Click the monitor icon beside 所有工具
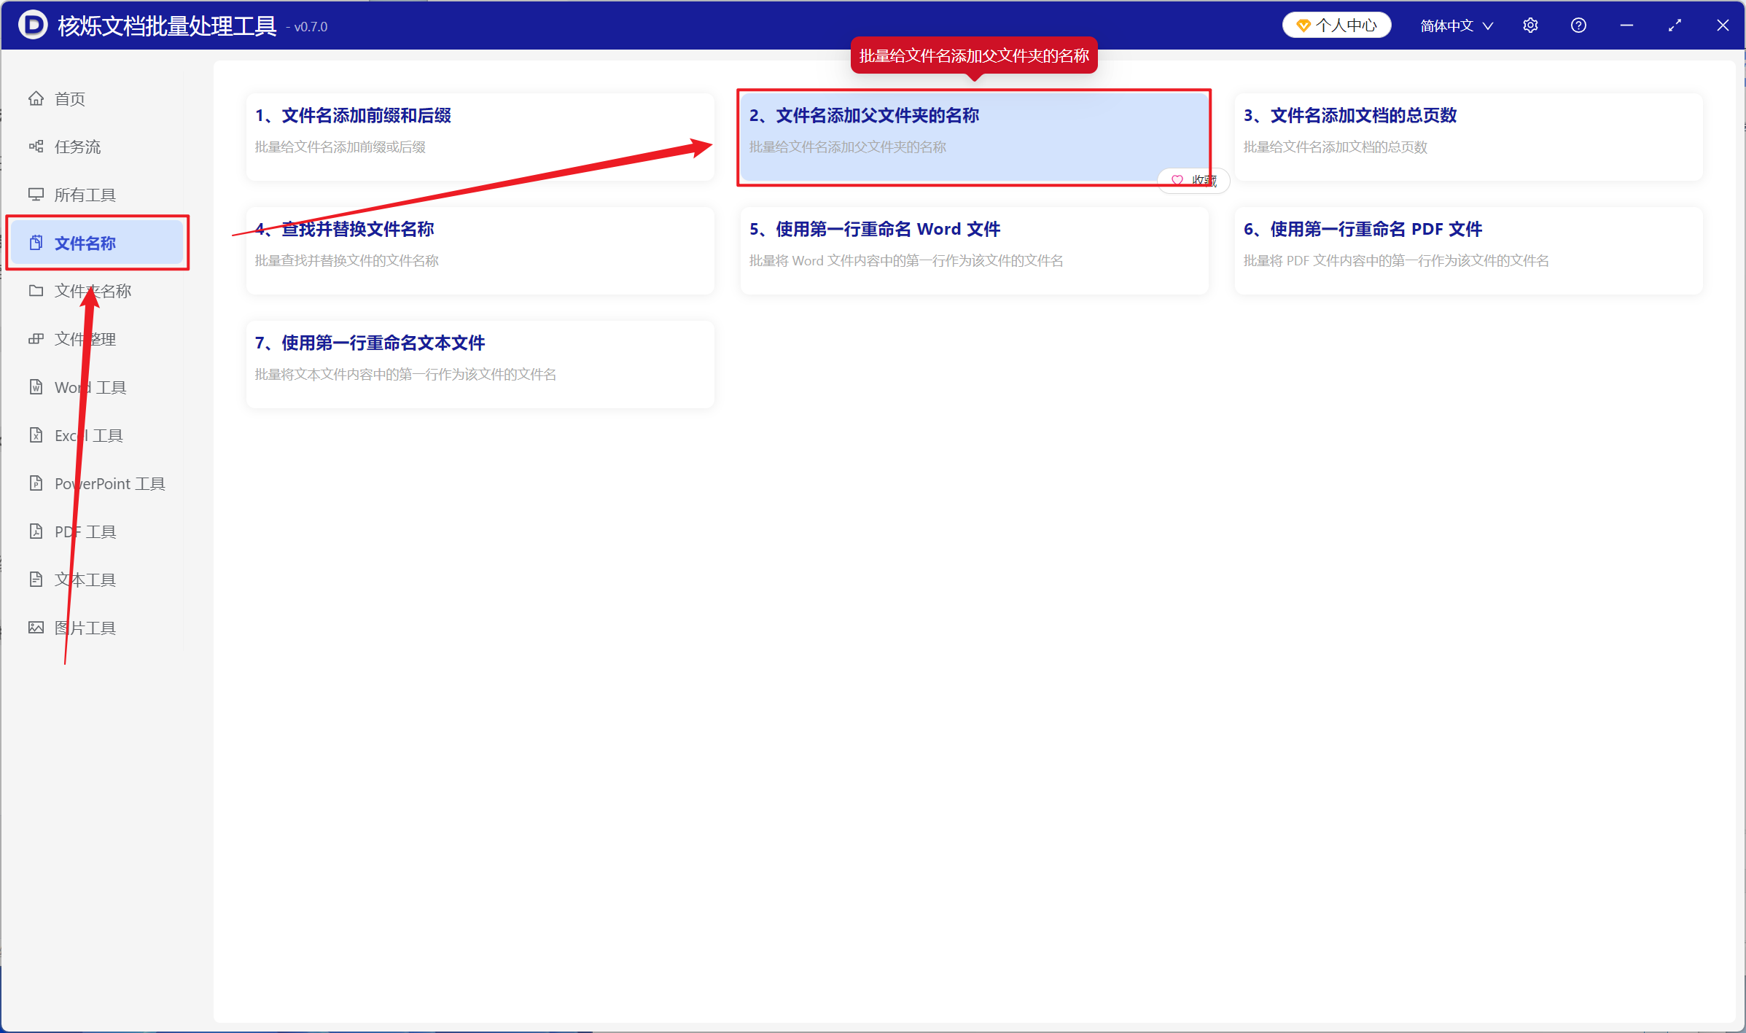 tap(36, 195)
